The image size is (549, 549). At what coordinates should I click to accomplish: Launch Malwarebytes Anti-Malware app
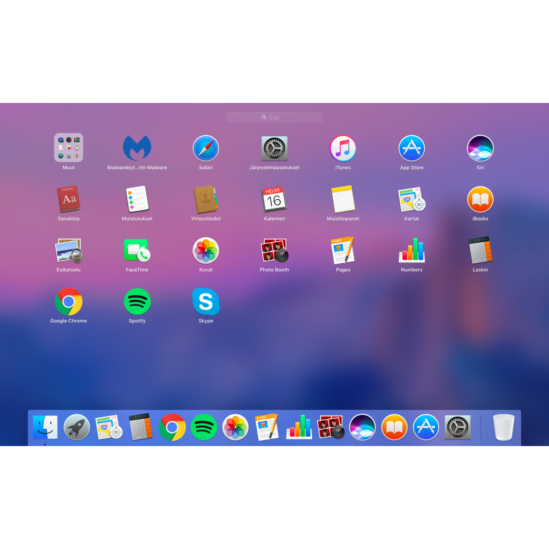click(137, 148)
